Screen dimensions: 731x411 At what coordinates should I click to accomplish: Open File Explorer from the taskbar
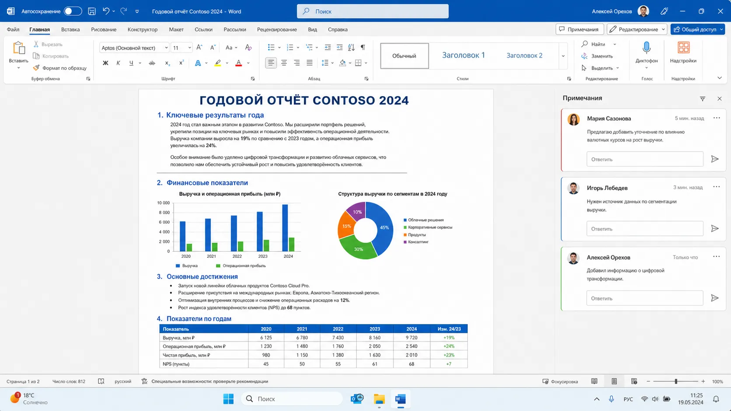tap(379, 399)
